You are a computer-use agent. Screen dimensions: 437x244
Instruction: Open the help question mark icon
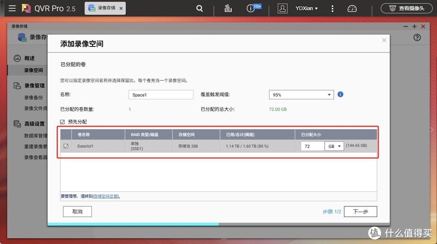pyautogui.click(x=417, y=38)
